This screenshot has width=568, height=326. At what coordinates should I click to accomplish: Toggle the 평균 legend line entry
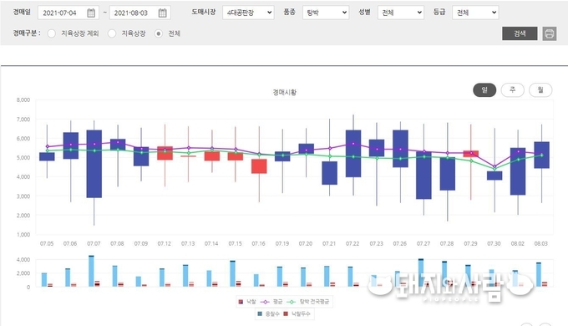271,302
